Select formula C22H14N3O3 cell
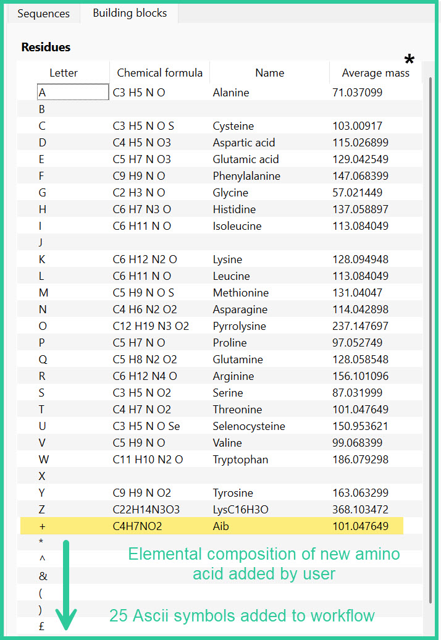Viewport: 441px width, 640px height. coord(146,510)
